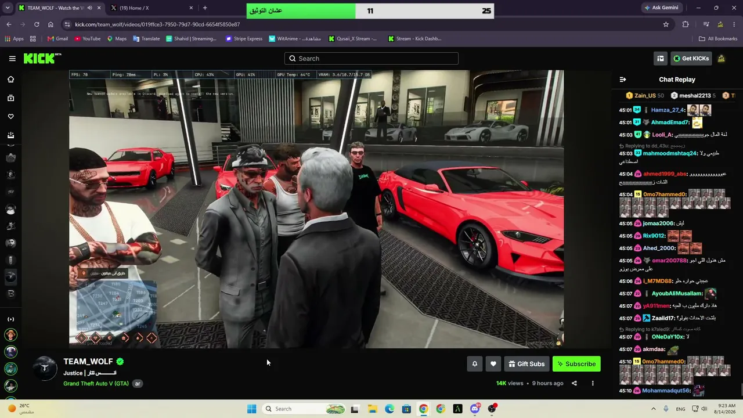Open the Discord taskbar icon
The image size is (743, 418).
(475, 409)
